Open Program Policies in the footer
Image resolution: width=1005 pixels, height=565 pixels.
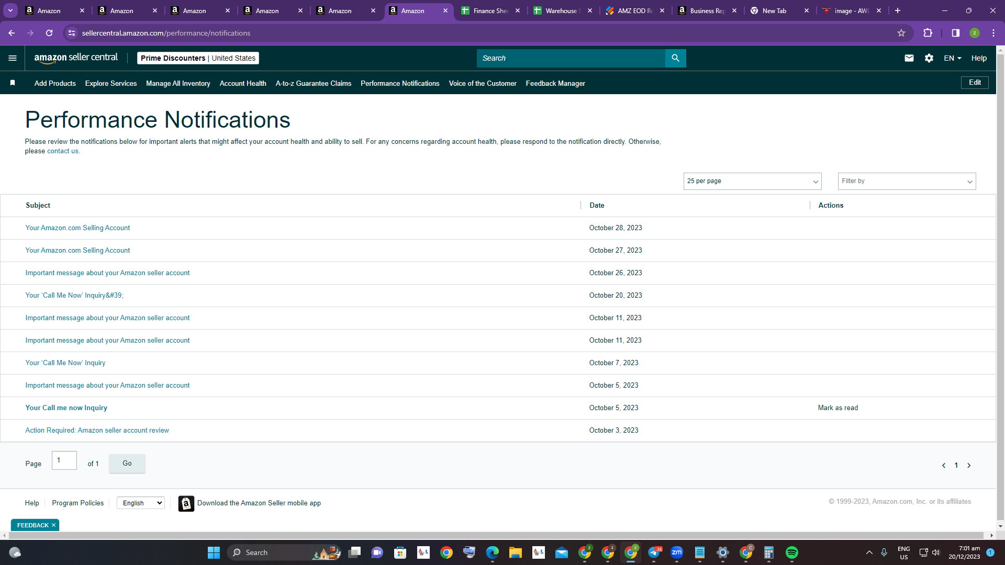[x=77, y=503]
